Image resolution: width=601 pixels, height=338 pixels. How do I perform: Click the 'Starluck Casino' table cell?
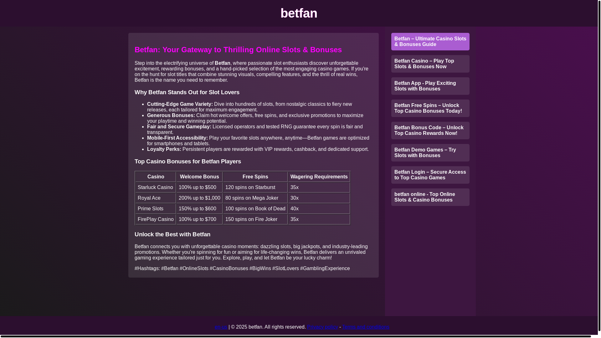(x=156, y=187)
